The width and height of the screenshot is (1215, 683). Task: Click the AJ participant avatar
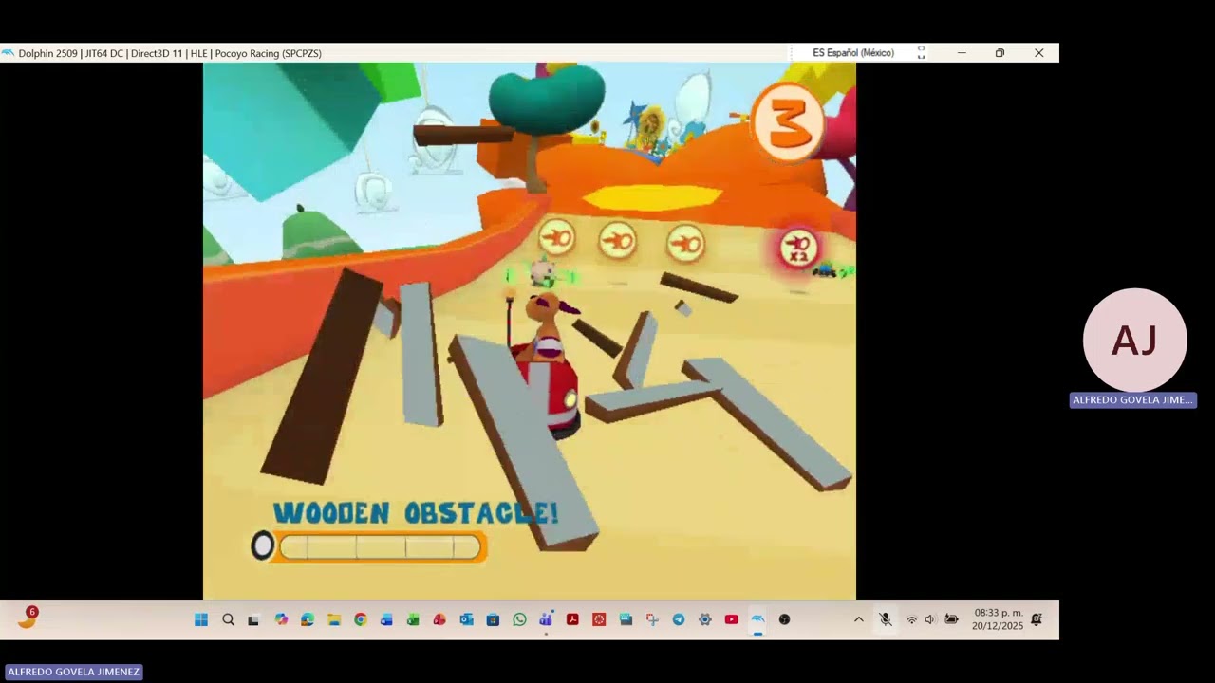pos(1134,340)
